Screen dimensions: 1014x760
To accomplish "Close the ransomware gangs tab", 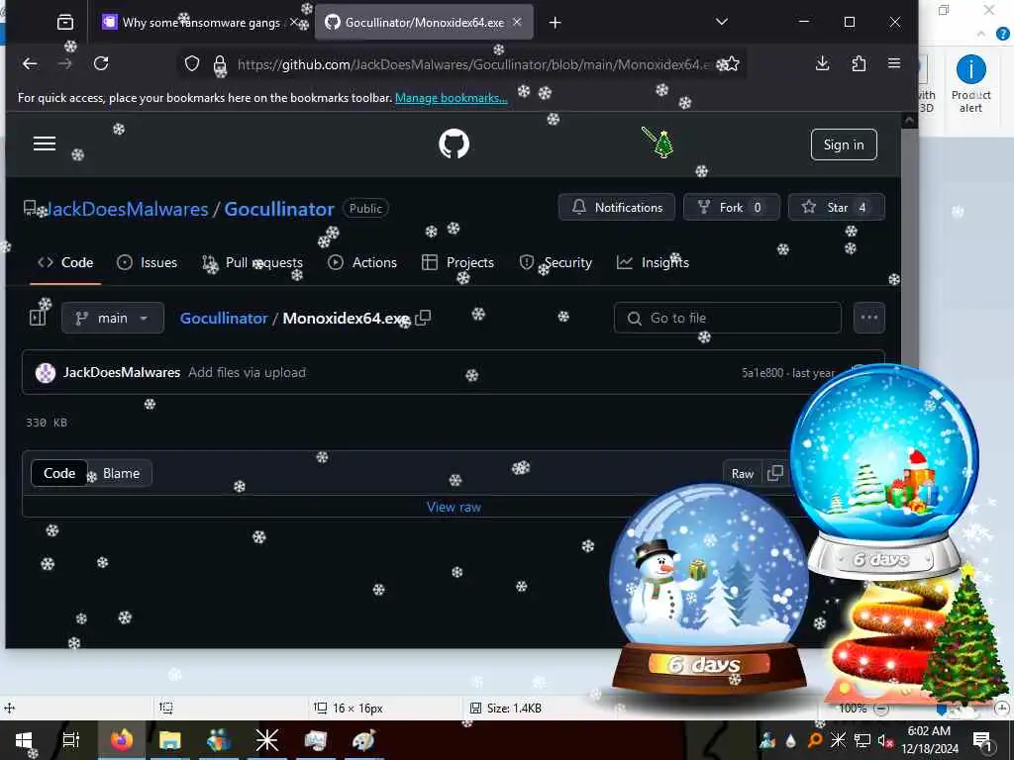I will pos(293,22).
